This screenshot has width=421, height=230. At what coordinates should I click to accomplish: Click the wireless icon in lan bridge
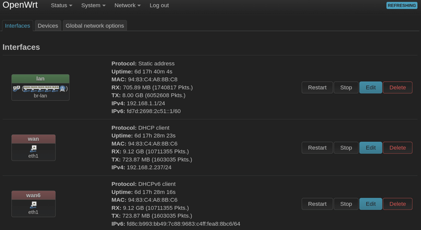[x=63, y=89]
